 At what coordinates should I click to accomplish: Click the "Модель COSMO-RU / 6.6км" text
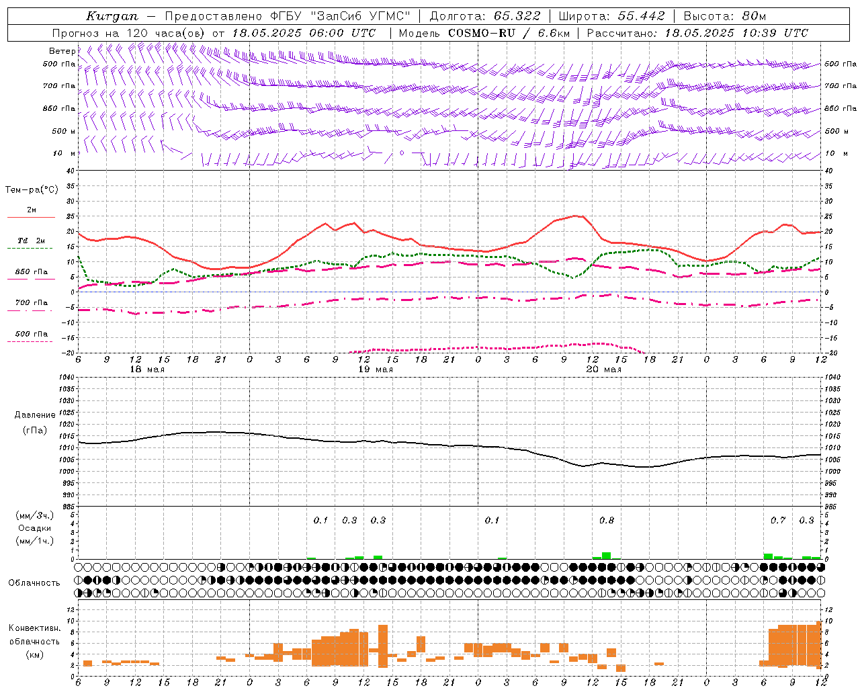(484, 33)
